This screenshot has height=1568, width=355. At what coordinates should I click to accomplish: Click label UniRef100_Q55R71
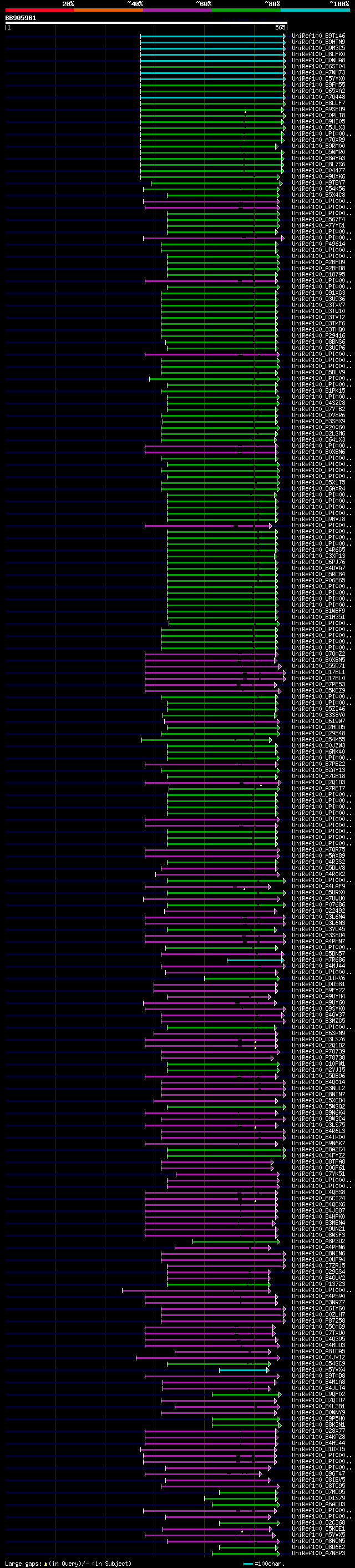pyautogui.click(x=318, y=666)
